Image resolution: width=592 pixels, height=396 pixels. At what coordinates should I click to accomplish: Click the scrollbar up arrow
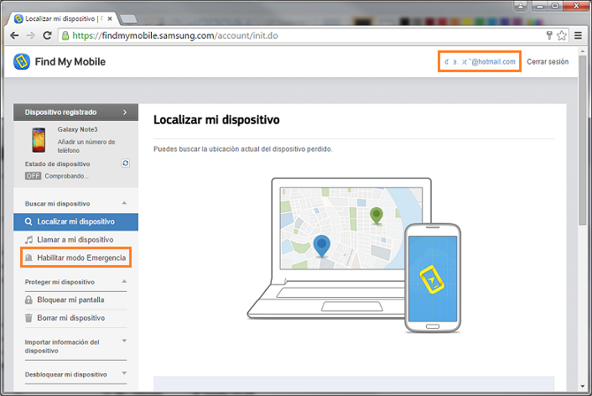583,50
